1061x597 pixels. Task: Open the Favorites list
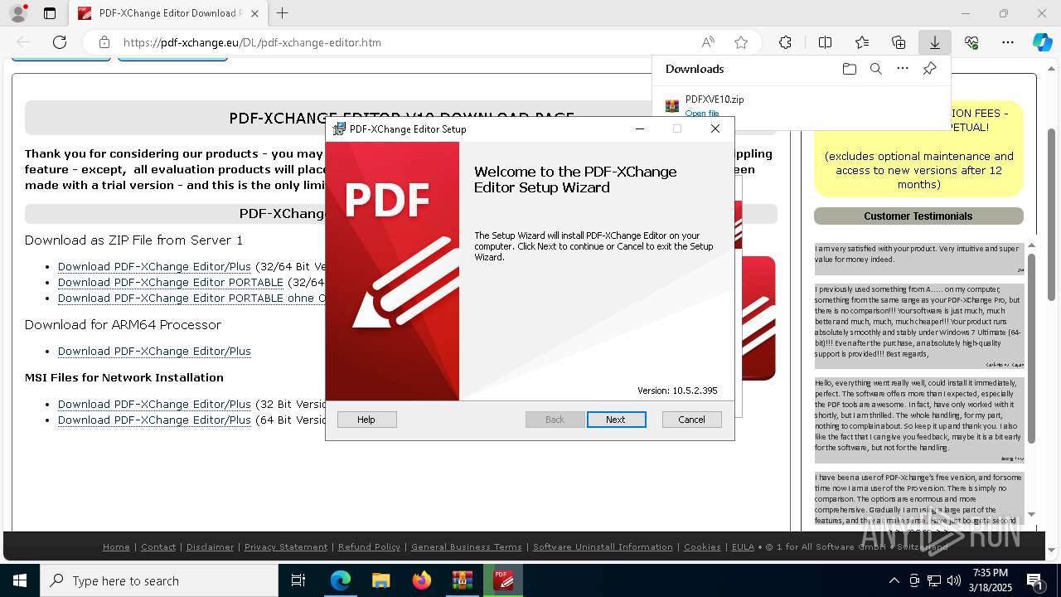pyautogui.click(x=862, y=42)
